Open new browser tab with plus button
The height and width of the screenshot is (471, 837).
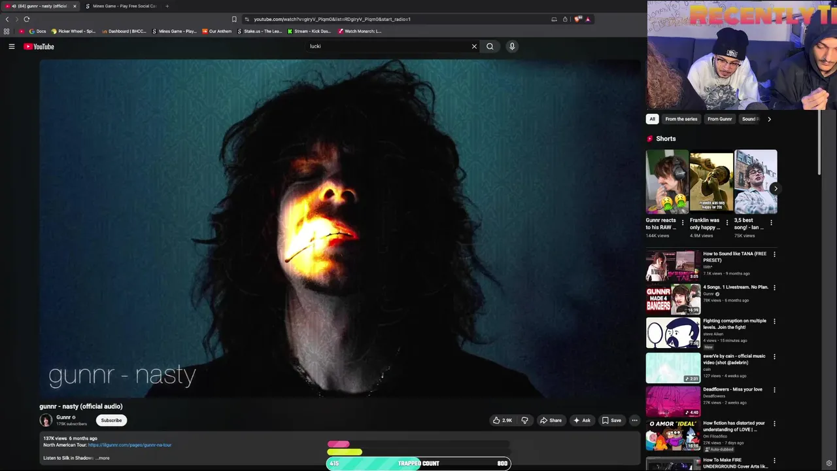tap(167, 6)
